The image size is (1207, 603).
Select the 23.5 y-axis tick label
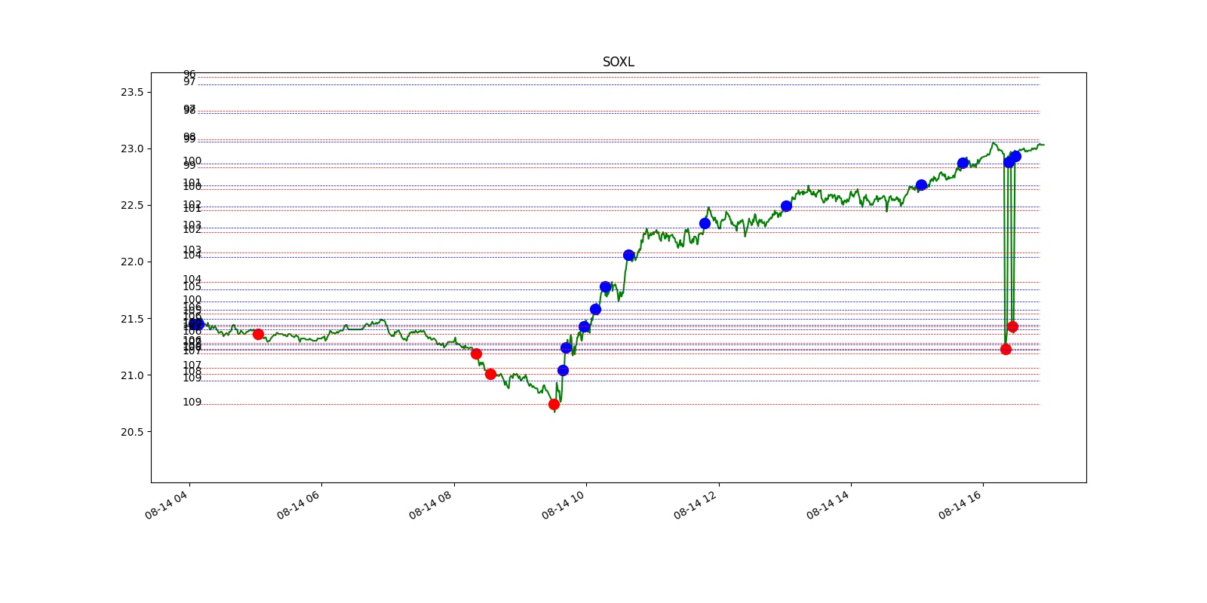tap(132, 92)
